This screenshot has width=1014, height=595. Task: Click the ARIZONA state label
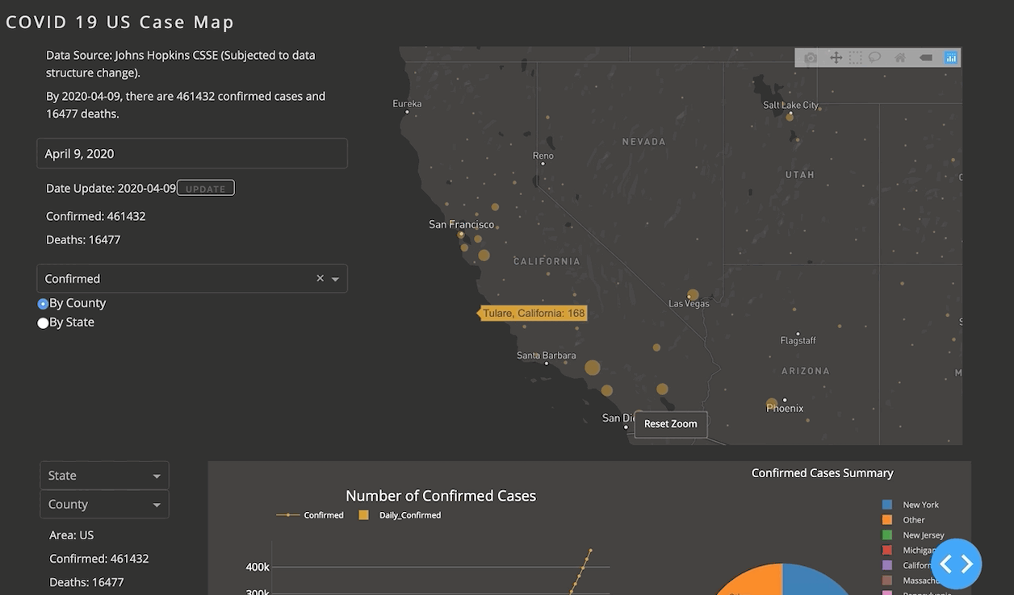tap(806, 371)
